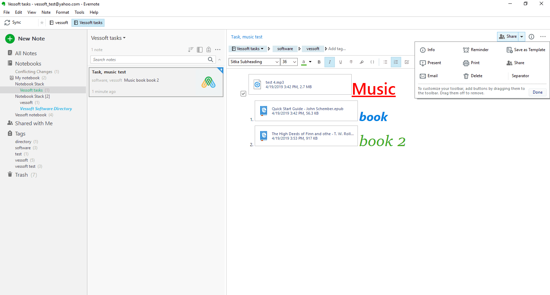The height and width of the screenshot is (295, 550).
Task: Click the font color swatch button
Action: click(x=304, y=62)
